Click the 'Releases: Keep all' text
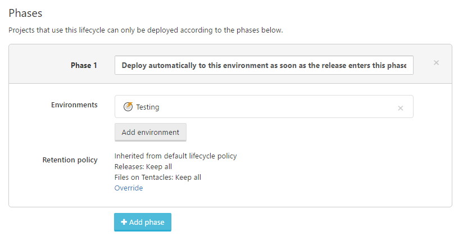 (x=143, y=166)
